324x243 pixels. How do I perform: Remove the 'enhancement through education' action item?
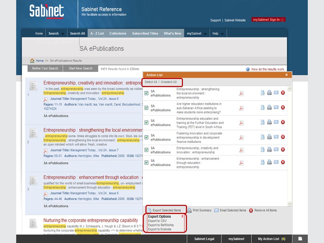(x=283, y=162)
